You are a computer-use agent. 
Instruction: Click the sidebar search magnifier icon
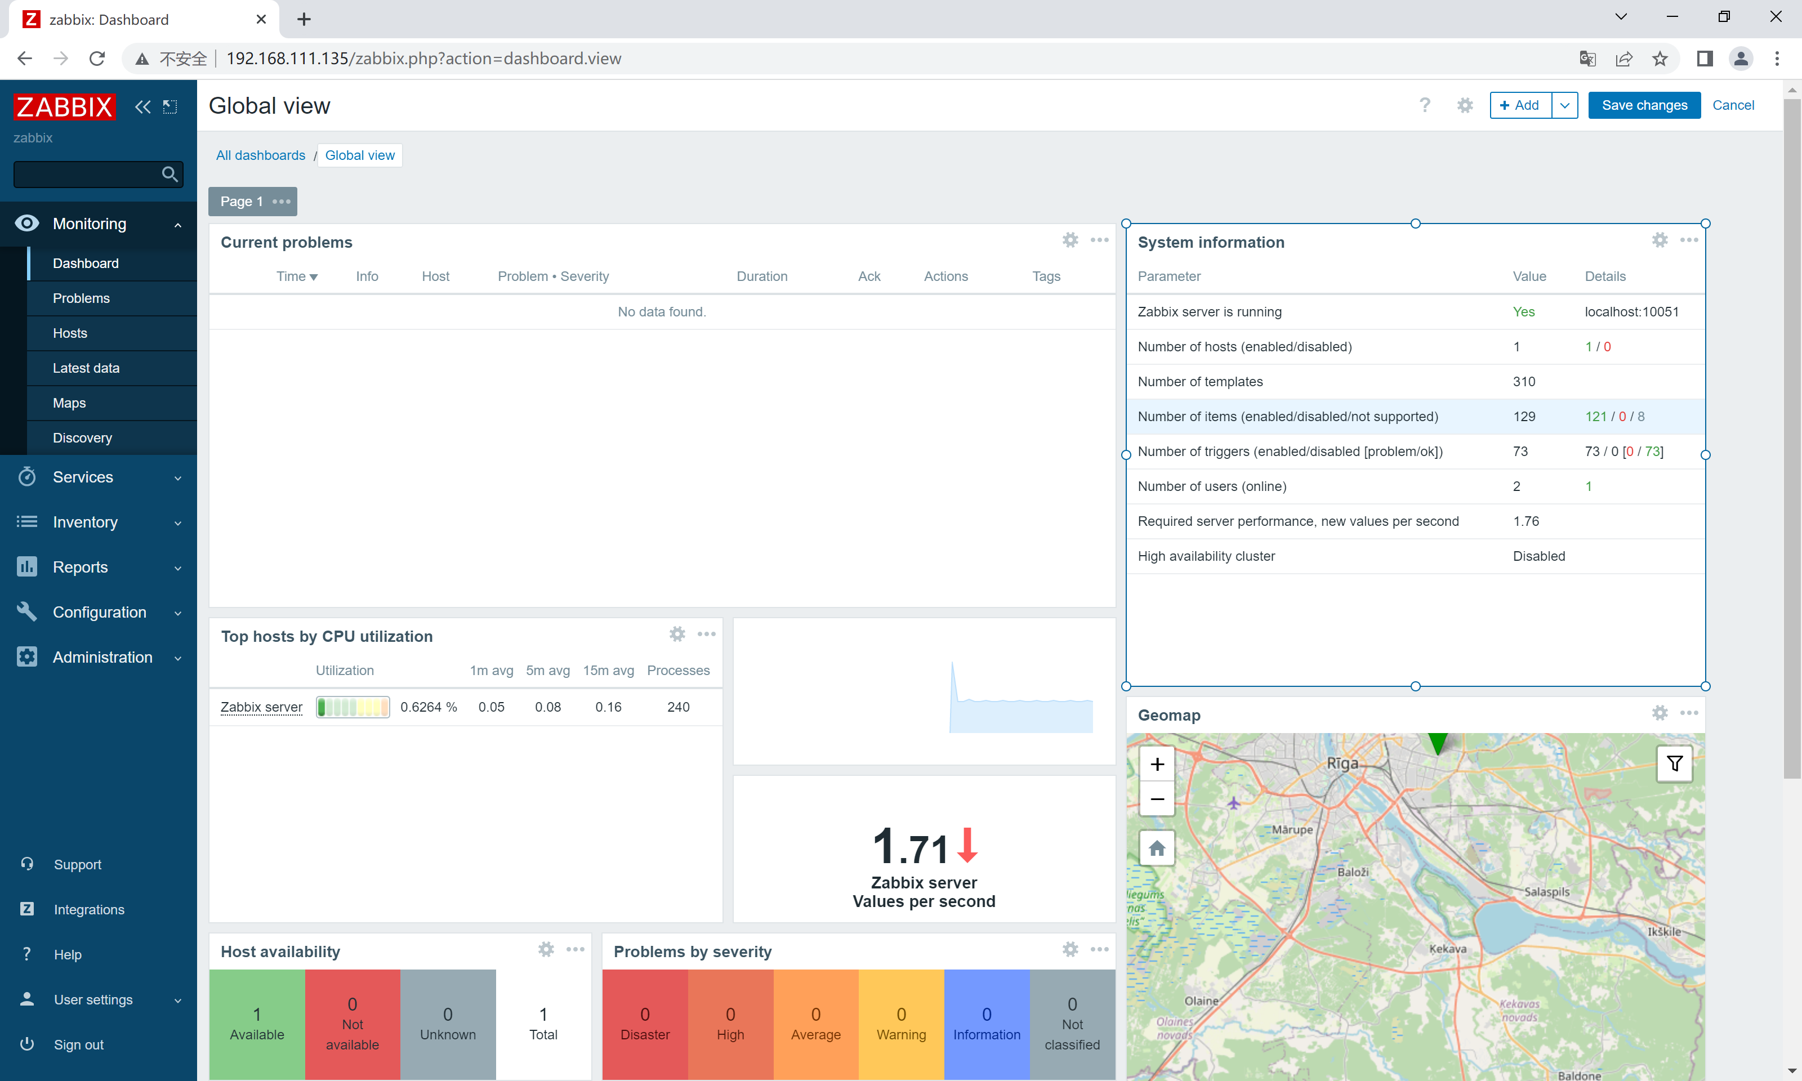click(170, 174)
